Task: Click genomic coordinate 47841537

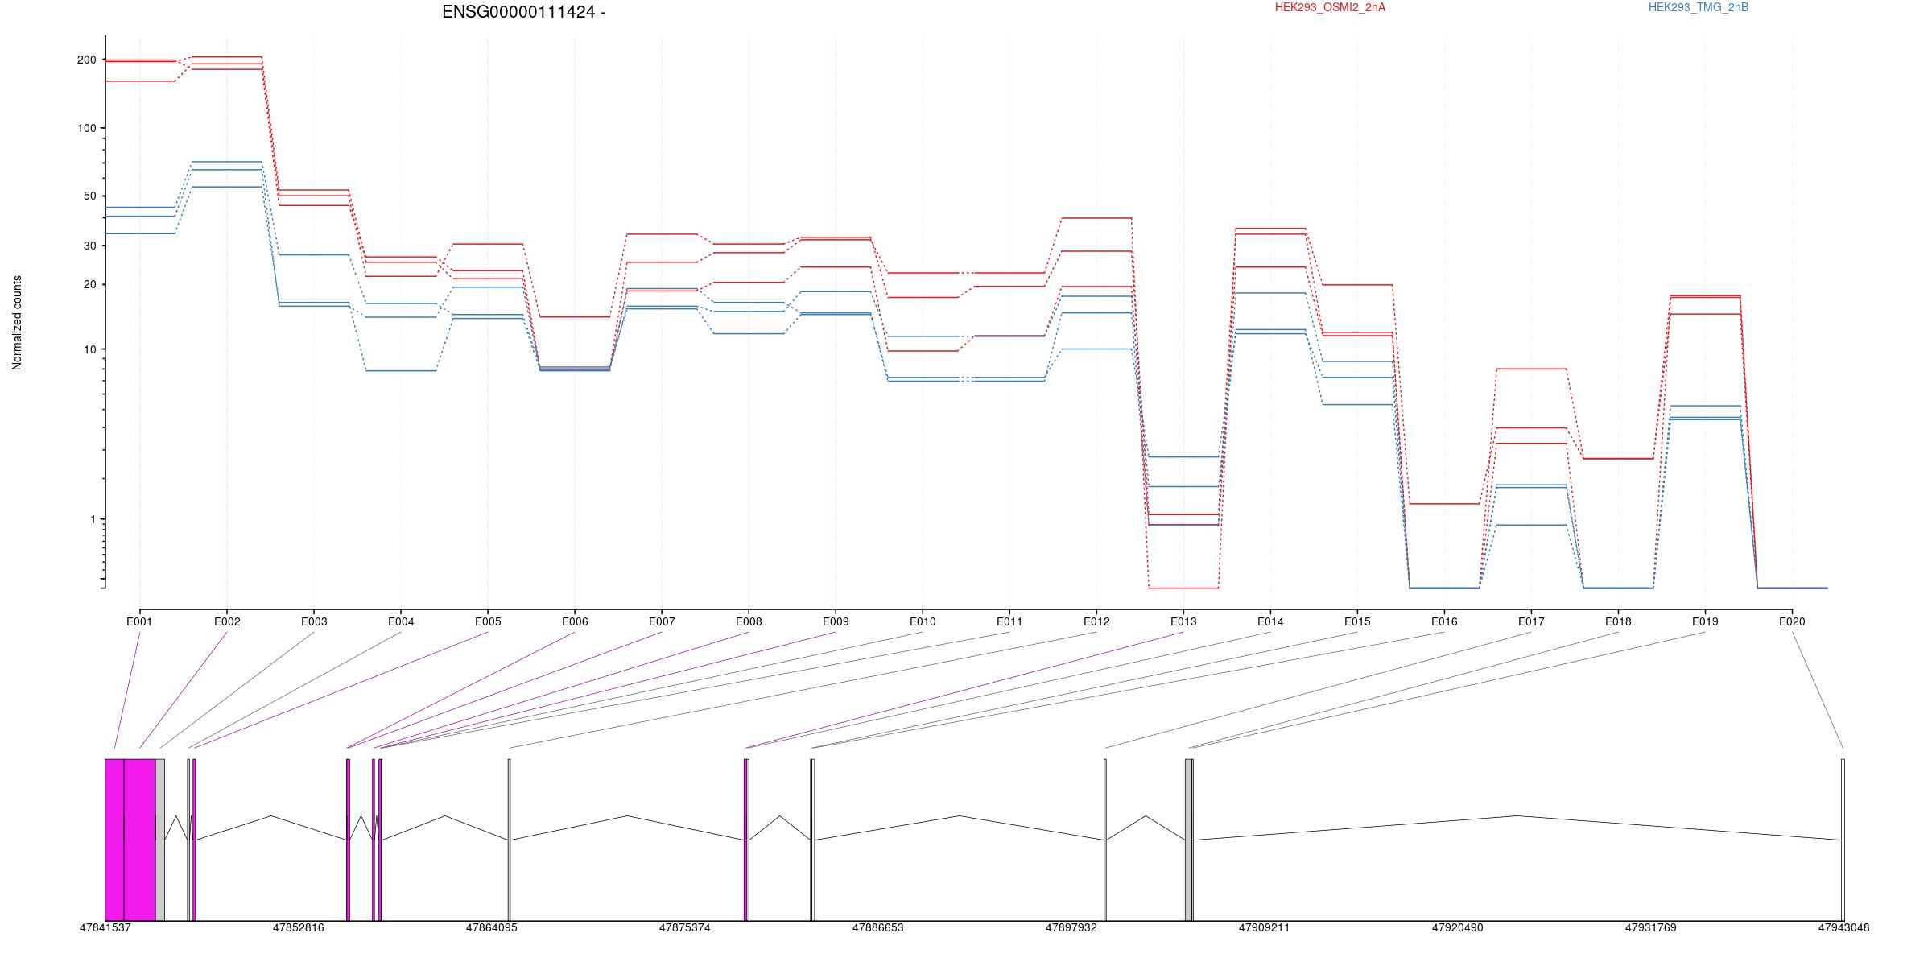Action: (x=105, y=927)
